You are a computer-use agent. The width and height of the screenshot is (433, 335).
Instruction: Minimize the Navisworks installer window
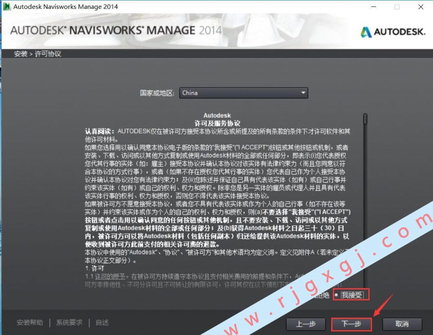tap(374, 7)
